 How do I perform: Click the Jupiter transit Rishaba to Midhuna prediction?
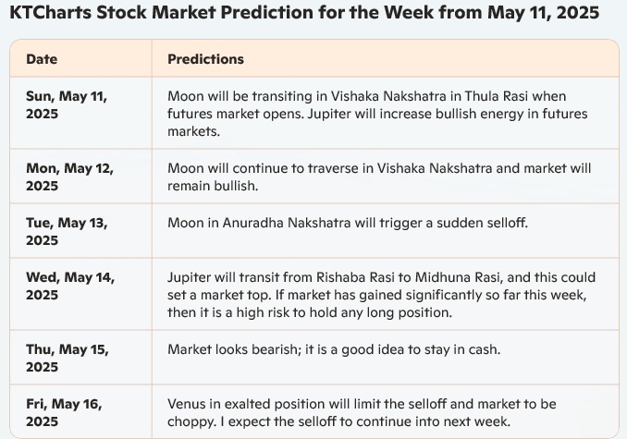click(x=382, y=295)
